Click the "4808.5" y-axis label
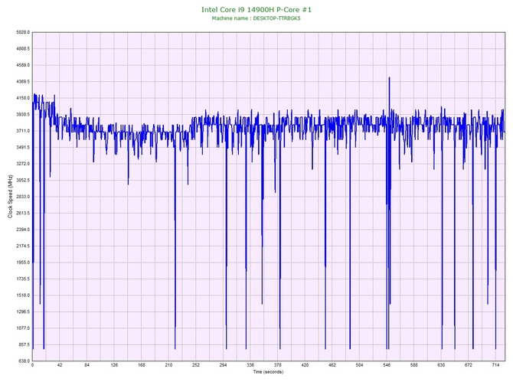This screenshot has height=385, width=513. point(23,49)
